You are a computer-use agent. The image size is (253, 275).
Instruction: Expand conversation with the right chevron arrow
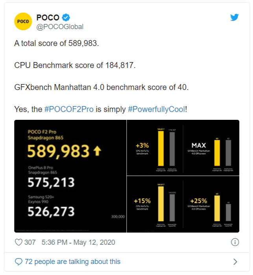(x=235, y=262)
